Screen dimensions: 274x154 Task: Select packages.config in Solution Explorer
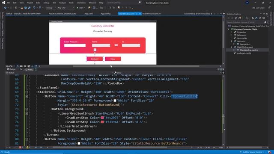244,53
